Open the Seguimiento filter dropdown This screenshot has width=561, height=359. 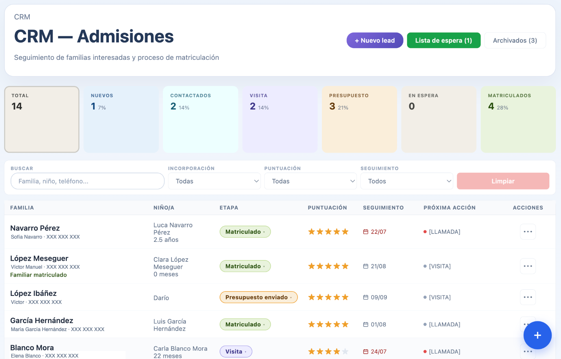pos(406,181)
